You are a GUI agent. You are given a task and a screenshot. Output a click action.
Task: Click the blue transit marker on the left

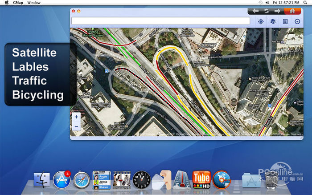click(x=107, y=71)
